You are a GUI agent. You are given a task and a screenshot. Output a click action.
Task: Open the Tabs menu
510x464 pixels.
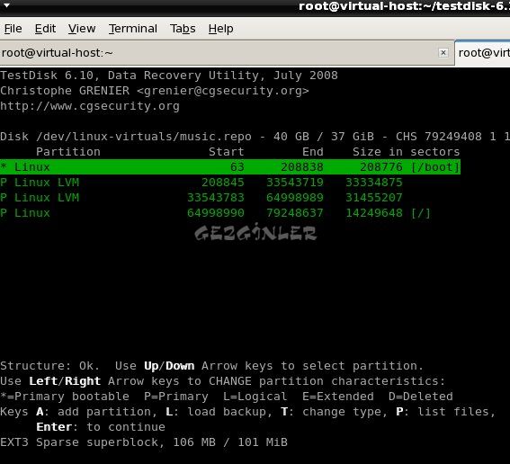tap(183, 29)
